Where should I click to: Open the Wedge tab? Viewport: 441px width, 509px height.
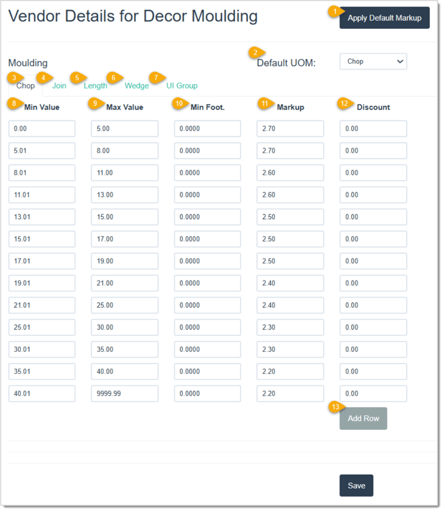[x=137, y=86]
